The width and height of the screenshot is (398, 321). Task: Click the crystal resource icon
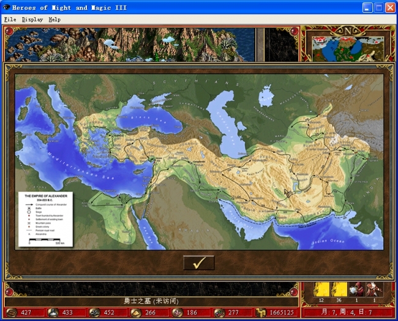tap(177, 312)
